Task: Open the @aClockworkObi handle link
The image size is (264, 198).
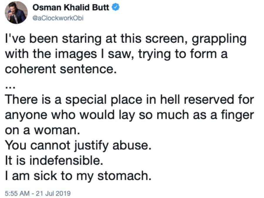Action: (58, 18)
